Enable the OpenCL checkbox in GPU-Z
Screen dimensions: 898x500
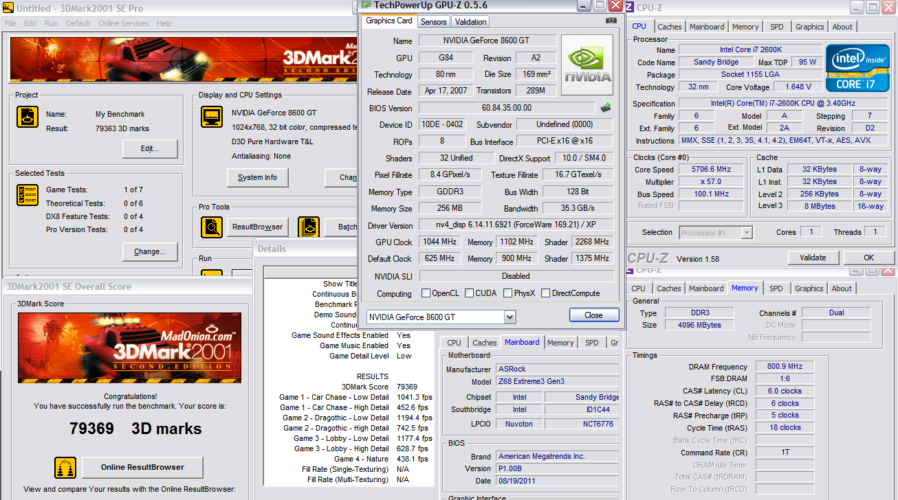[x=426, y=293]
